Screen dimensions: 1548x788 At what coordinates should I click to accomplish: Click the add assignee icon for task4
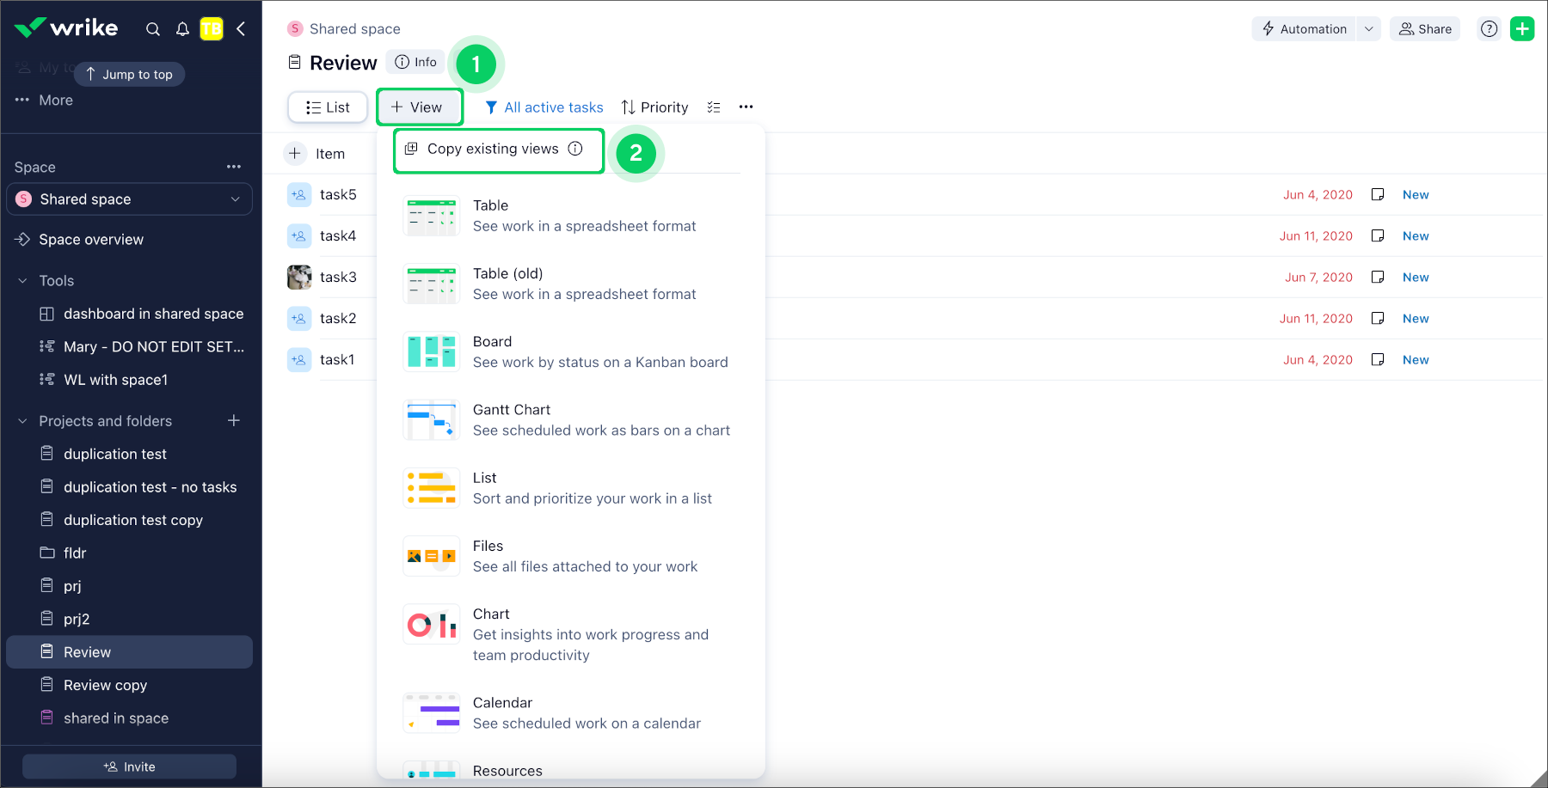click(299, 236)
